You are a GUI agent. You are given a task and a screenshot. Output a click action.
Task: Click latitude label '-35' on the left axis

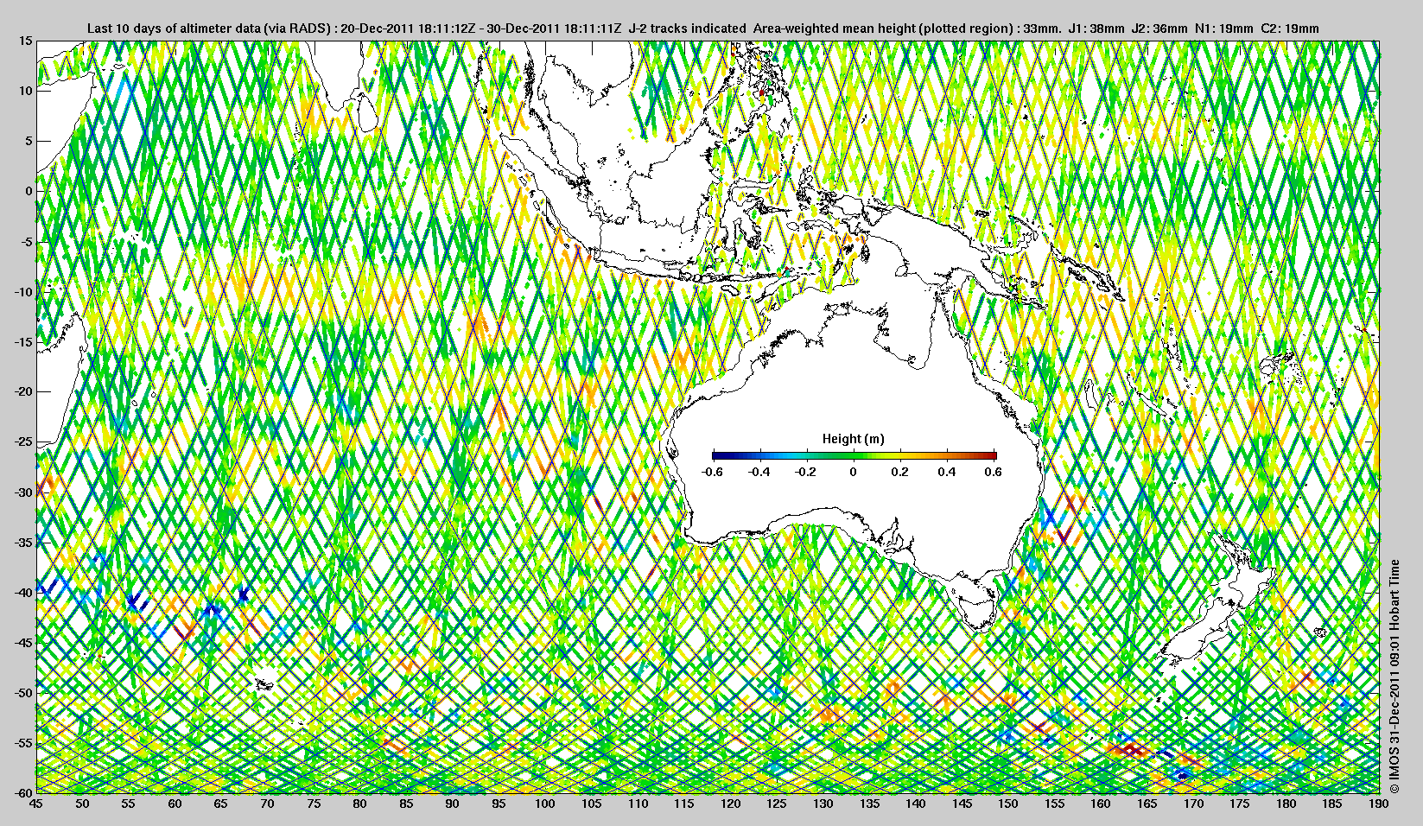[x=23, y=542]
